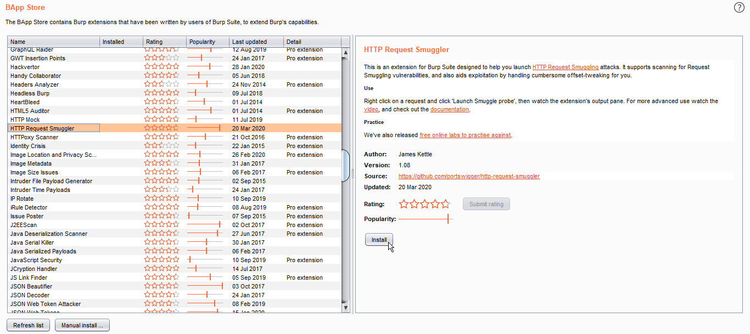Click Pro extension detail for J2EEScan

(x=305, y=225)
